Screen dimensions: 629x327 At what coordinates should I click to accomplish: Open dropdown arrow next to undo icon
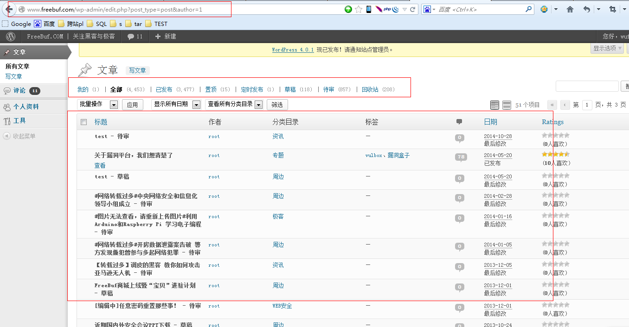click(x=598, y=9)
